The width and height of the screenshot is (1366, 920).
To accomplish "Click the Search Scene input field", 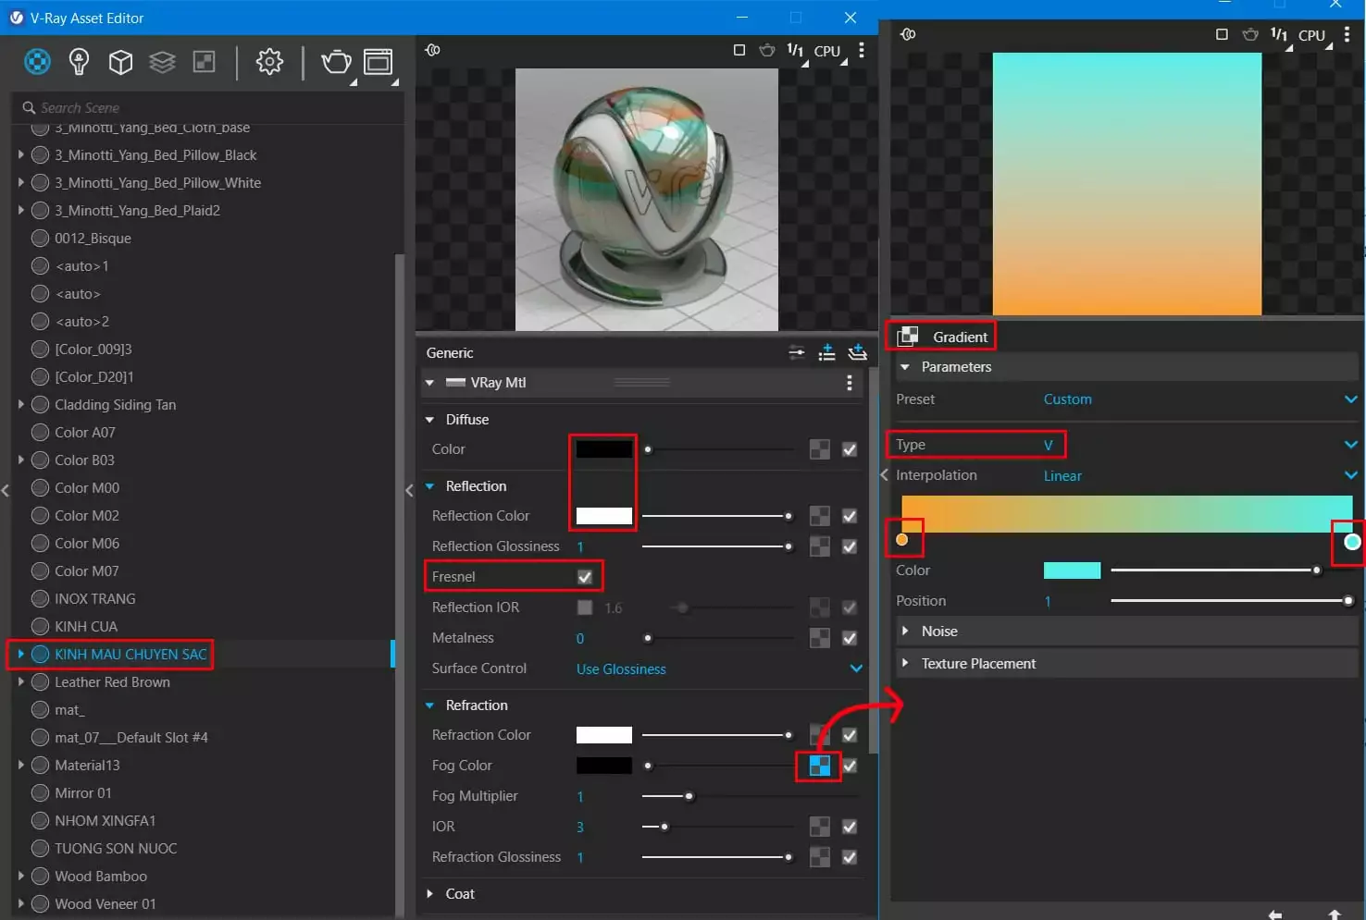I will click(185, 107).
